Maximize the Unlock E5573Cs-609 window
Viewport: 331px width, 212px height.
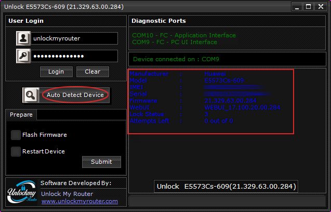click(x=308, y=7)
